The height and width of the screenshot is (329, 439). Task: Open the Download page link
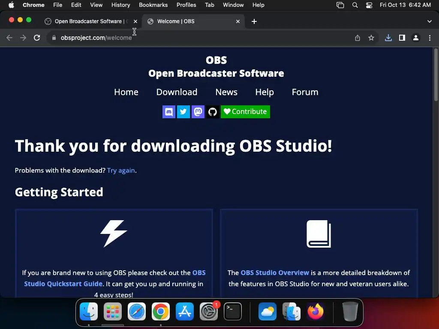[x=177, y=92]
